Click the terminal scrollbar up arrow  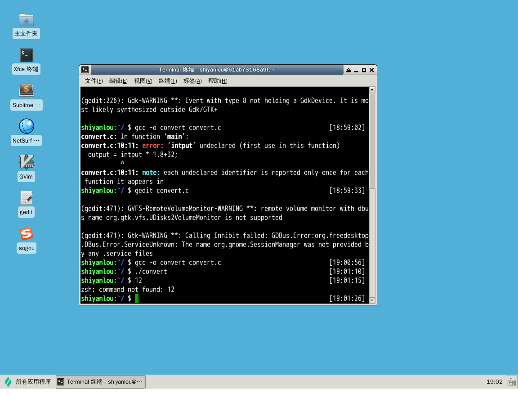[x=372, y=90]
